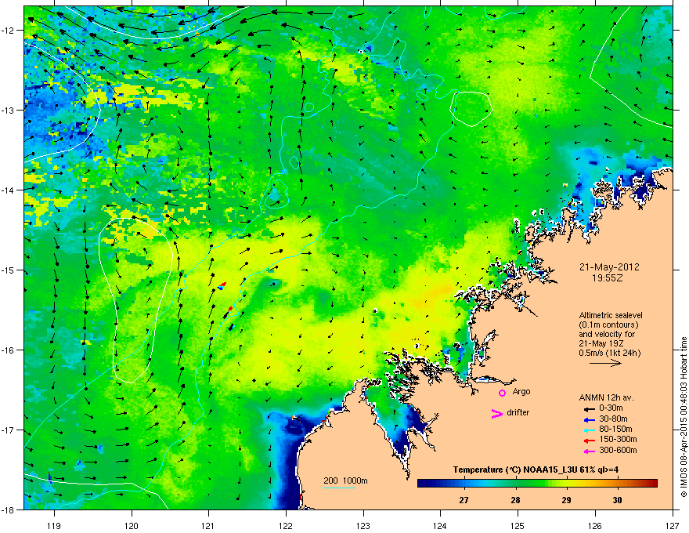Viewport: 689px width, 533px height.
Task: Click the IMOS copyright timestamp text
Action: point(684,417)
